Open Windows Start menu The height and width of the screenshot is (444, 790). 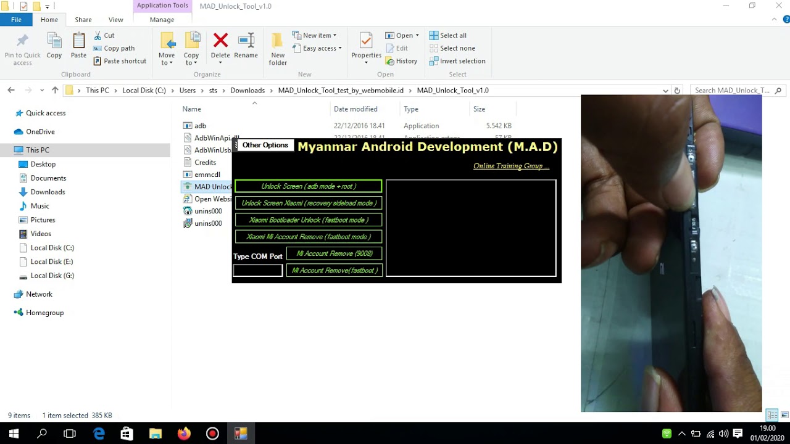[x=14, y=434]
